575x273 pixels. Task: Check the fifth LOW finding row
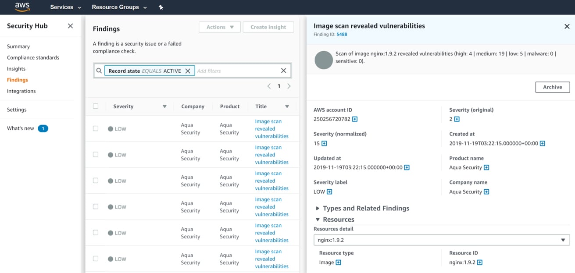(96, 232)
